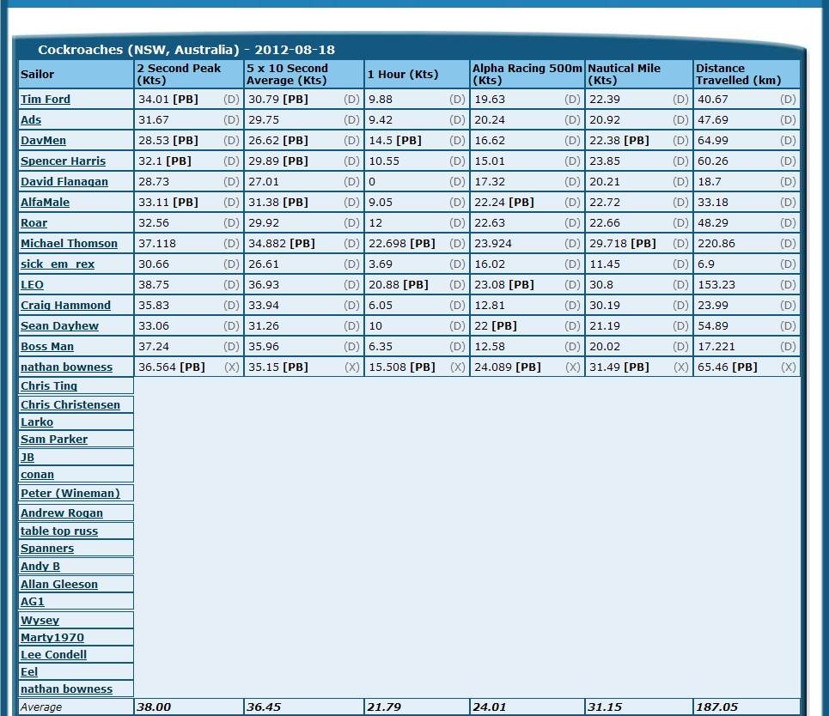The width and height of the screenshot is (829, 716).
Task: Open Tim Ford's sailor profile link
Action: tap(46, 100)
